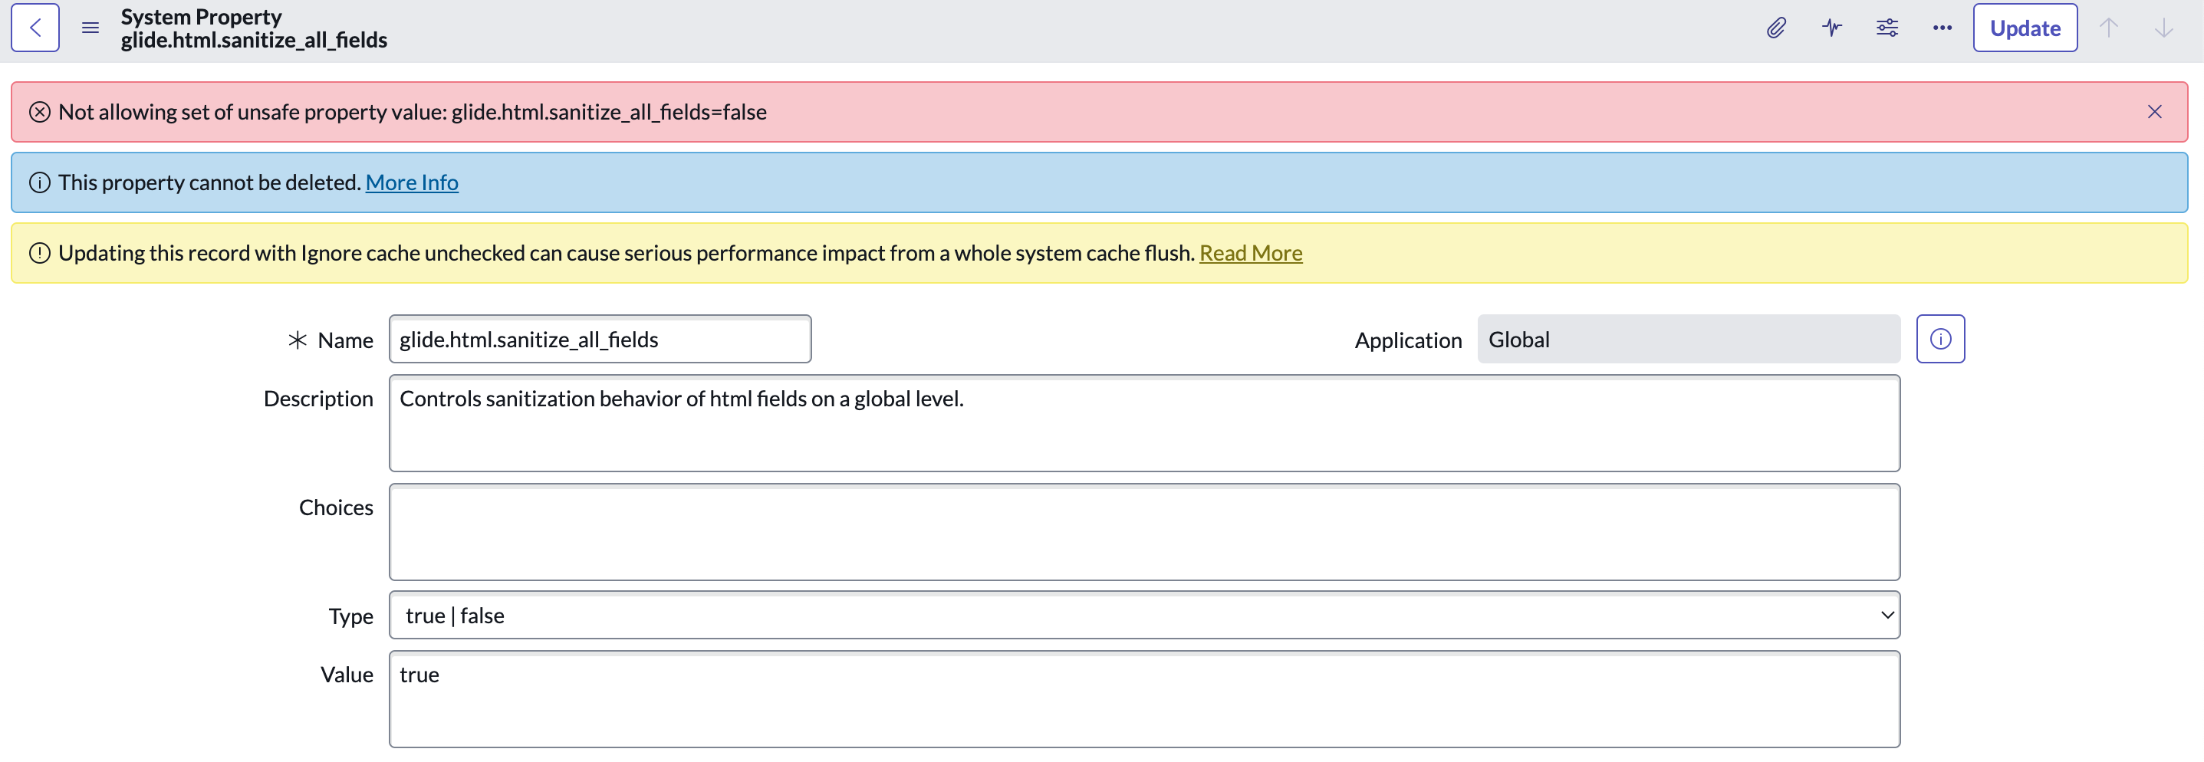
Task: Expand the Type dropdown
Action: 1144,616
